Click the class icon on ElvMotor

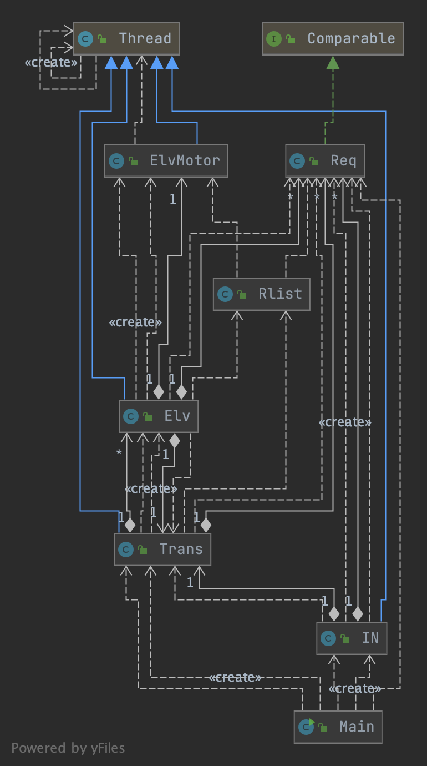tap(116, 162)
